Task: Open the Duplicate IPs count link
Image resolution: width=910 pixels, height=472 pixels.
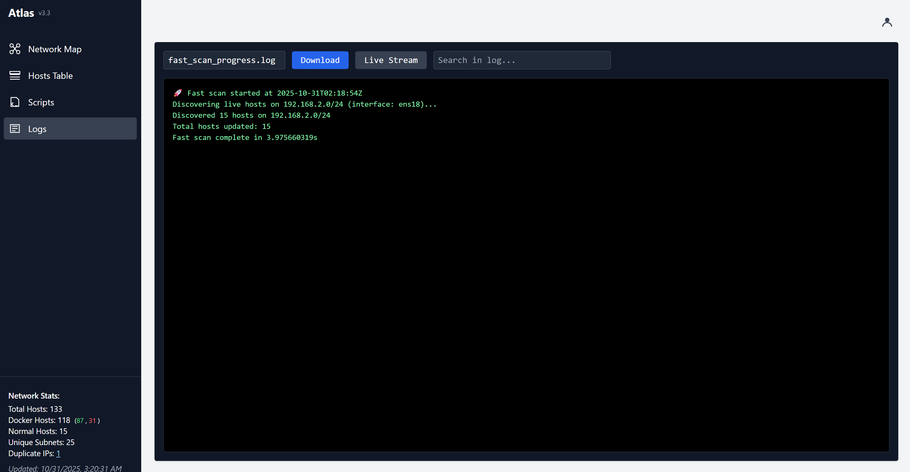Action: tap(58, 453)
